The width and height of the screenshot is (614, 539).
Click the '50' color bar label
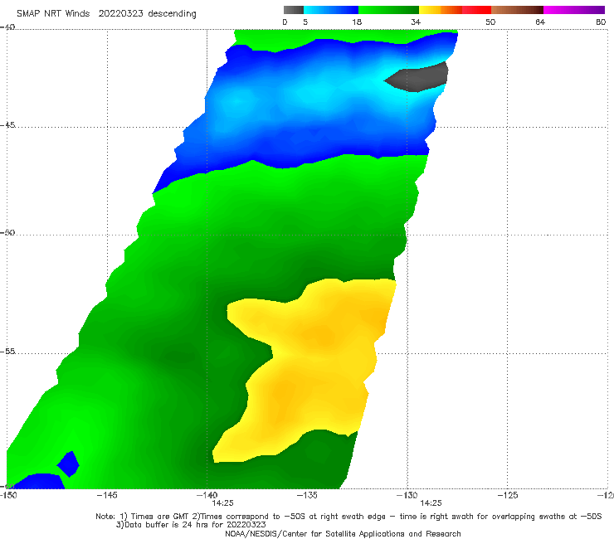[490, 22]
